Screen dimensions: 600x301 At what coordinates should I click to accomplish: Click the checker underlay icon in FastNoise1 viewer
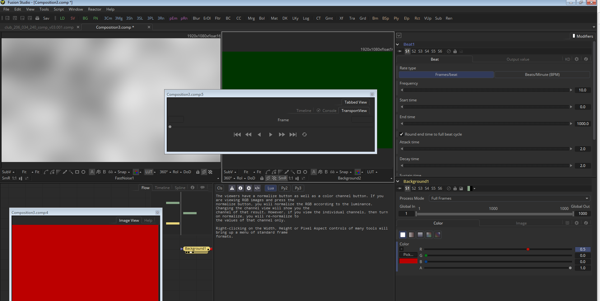coord(210,172)
